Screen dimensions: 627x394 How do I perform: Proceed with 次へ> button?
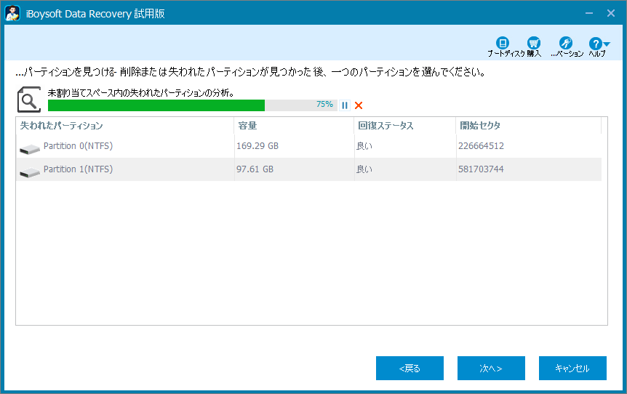click(x=491, y=368)
